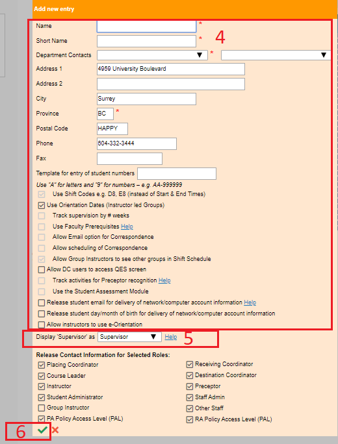Open first Department Contacts dropdown

pos(152,55)
